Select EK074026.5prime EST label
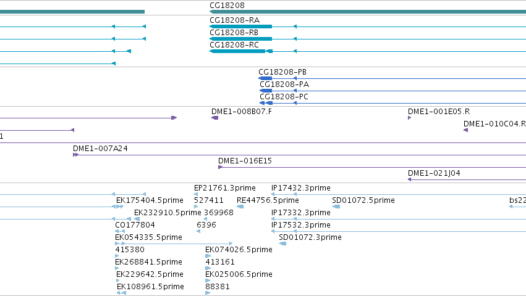The image size is (526, 296). [239, 250]
